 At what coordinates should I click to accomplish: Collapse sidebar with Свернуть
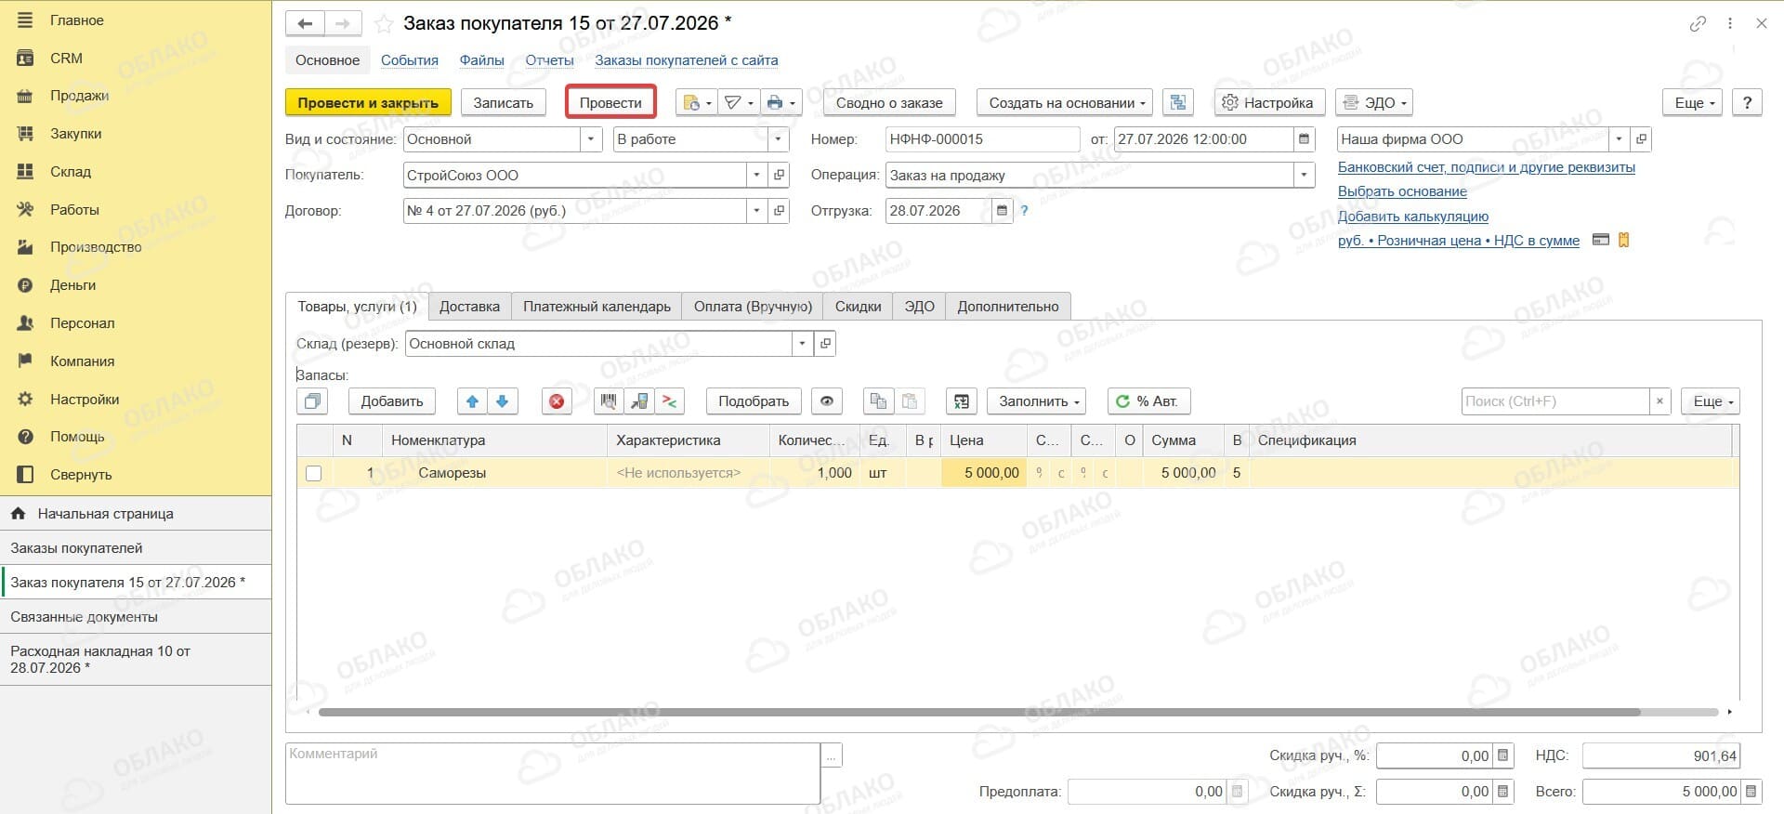pyautogui.click(x=81, y=475)
